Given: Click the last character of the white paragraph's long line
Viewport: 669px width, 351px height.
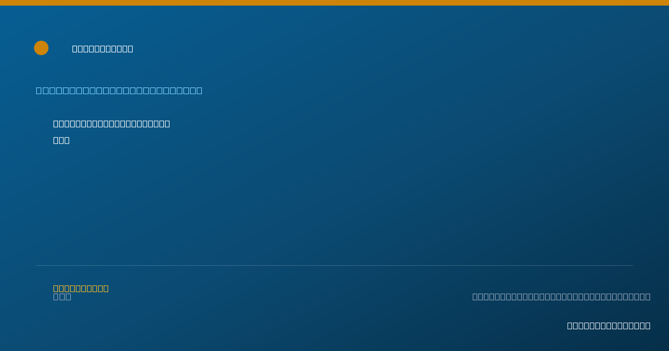Looking at the screenshot, I should [x=167, y=124].
